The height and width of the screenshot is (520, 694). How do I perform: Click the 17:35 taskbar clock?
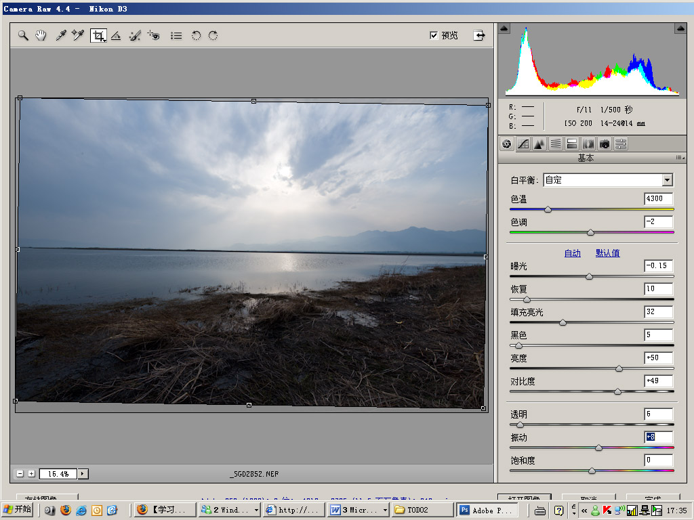[x=677, y=511]
